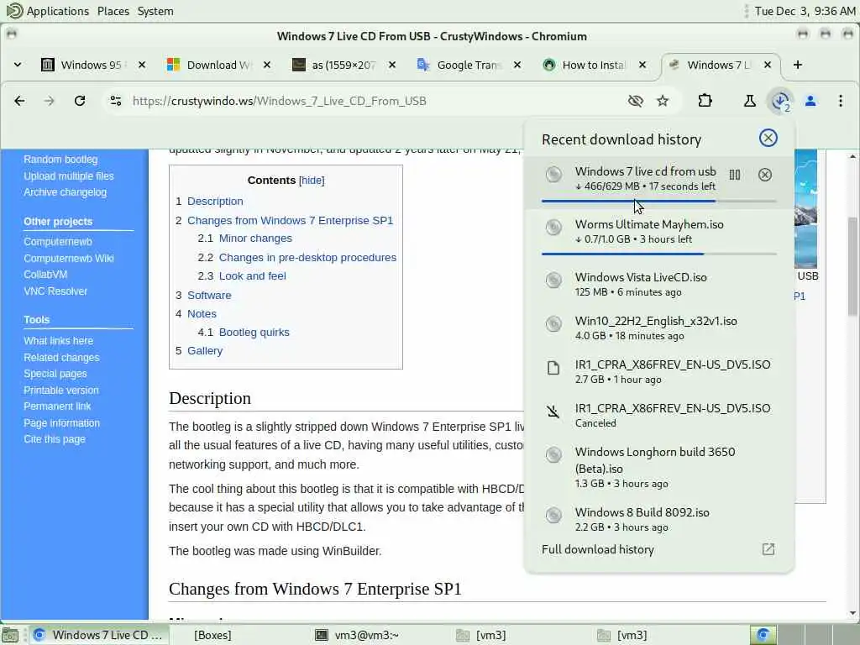860x645 pixels.
Task: Open Printable version link
Action: click(x=60, y=390)
